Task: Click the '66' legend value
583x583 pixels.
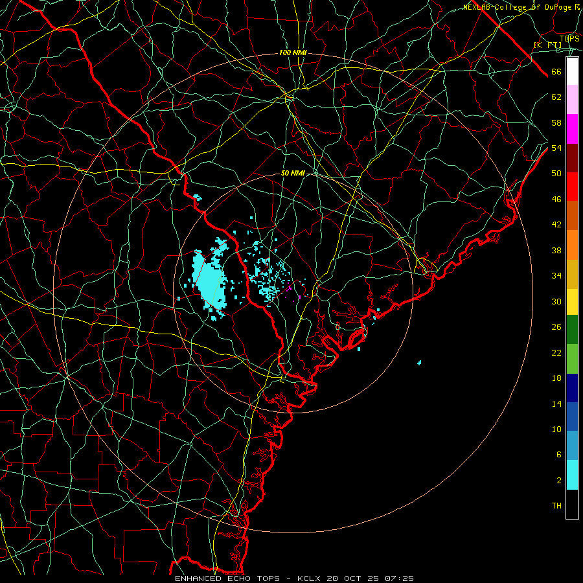Action: click(556, 72)
